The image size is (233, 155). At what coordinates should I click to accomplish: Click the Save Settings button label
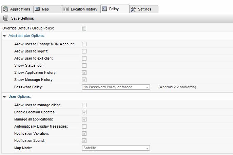click(23, 18)
